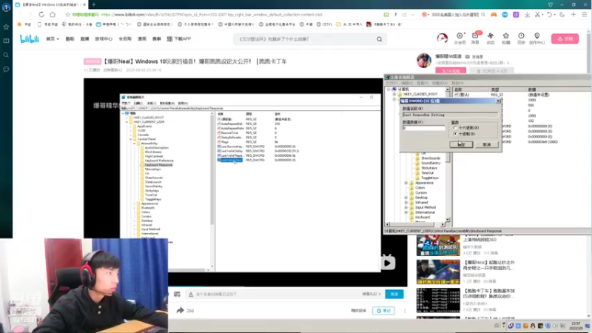Open the chat bubble icon in sidebar
The width and height of the screenshot is (592, 333).
tap(6, 69)
